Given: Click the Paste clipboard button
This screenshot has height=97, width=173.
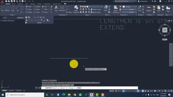Looking at the screenshot, I should pyautogui.click(x=159, y=8).
